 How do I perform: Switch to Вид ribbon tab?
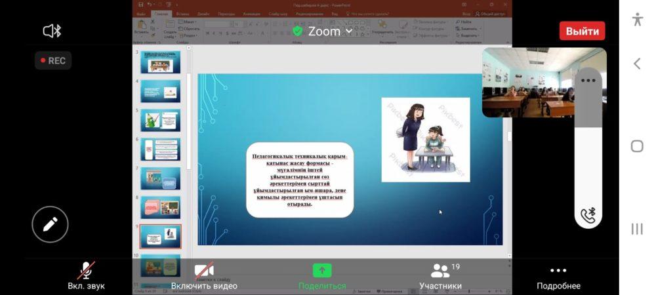(x=335, y=14)
